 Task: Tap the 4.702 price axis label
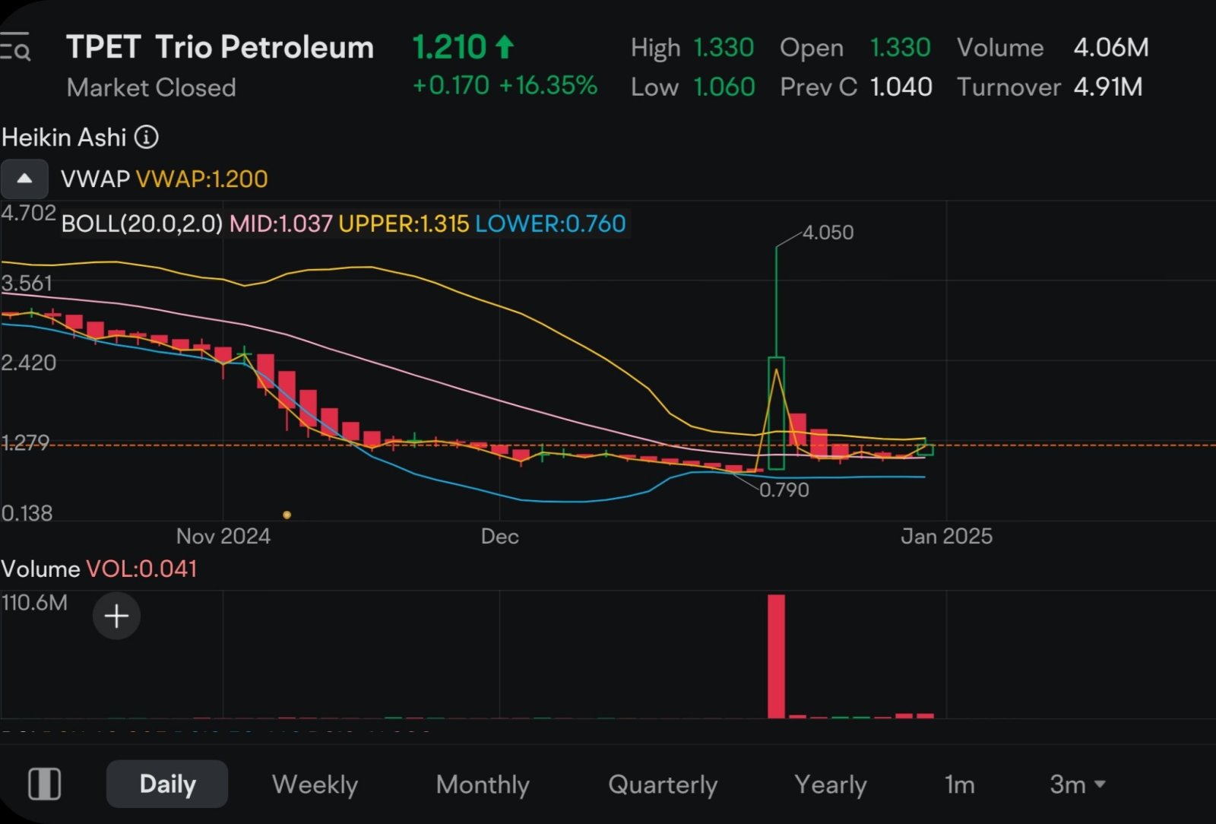pos(29,213)
